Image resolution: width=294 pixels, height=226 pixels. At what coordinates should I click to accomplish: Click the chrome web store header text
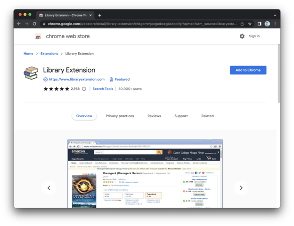[x=68, y=36]
